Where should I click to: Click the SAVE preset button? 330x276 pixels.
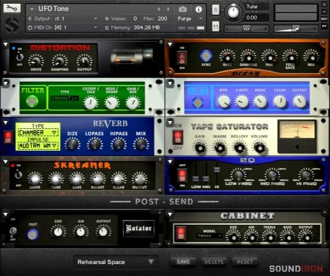183,262
